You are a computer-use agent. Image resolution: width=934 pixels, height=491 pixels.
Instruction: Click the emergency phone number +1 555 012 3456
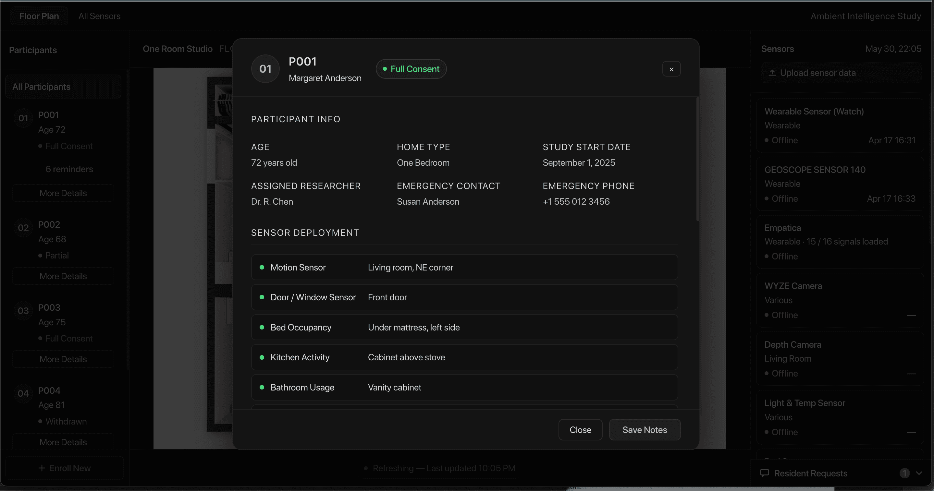coord(576,201)
